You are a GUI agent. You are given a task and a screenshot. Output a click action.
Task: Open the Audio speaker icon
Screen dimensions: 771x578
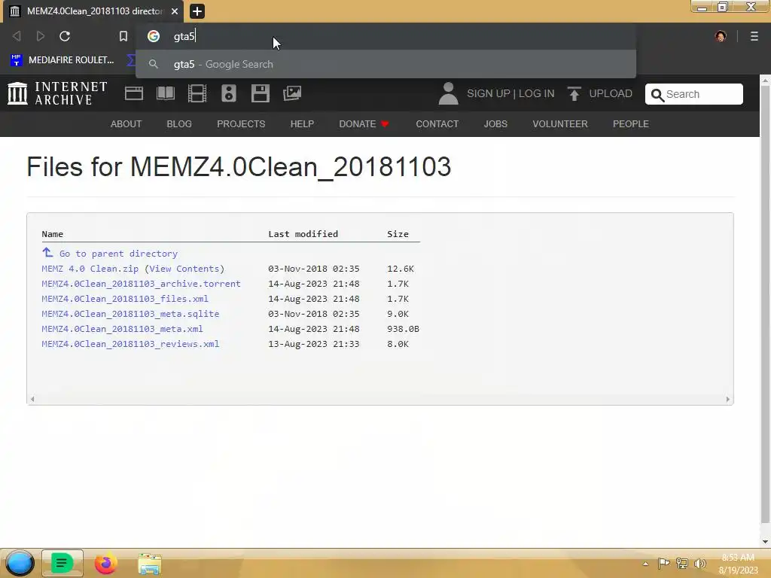[x=229, y=93]
